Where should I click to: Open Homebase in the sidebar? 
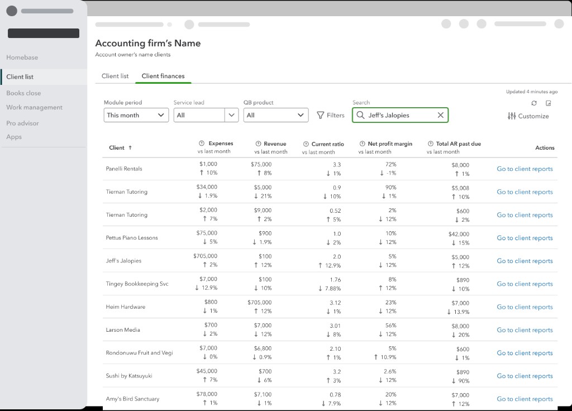(22, 58)
